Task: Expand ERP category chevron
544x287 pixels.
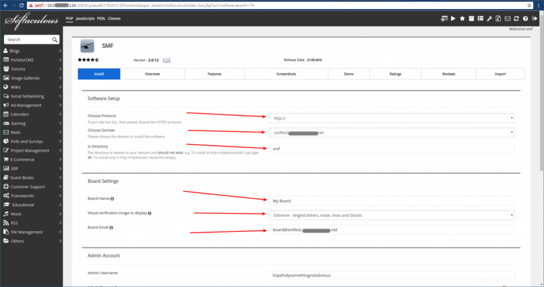Action: [60, 169]
